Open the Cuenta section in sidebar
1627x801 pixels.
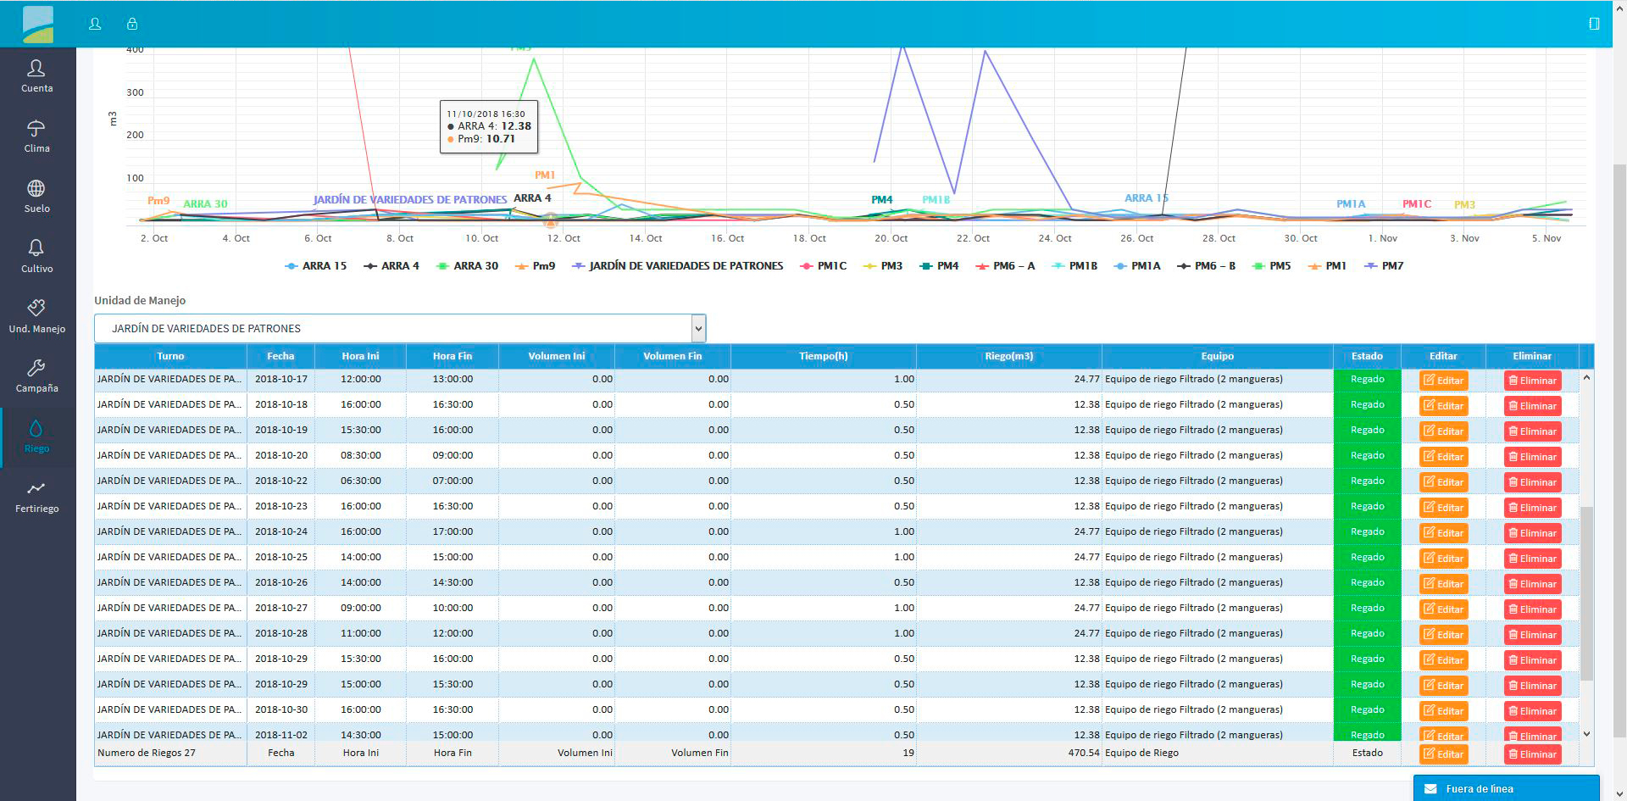(x=36, y=75)
